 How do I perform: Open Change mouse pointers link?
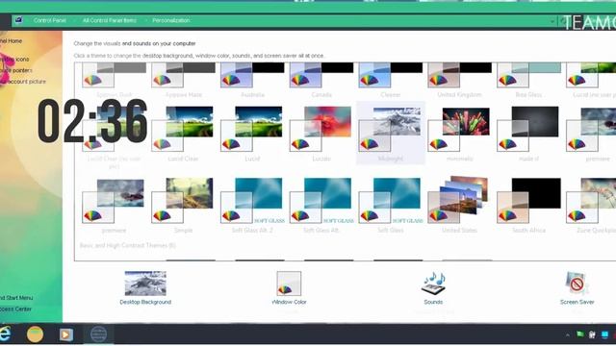click(15, 70)
